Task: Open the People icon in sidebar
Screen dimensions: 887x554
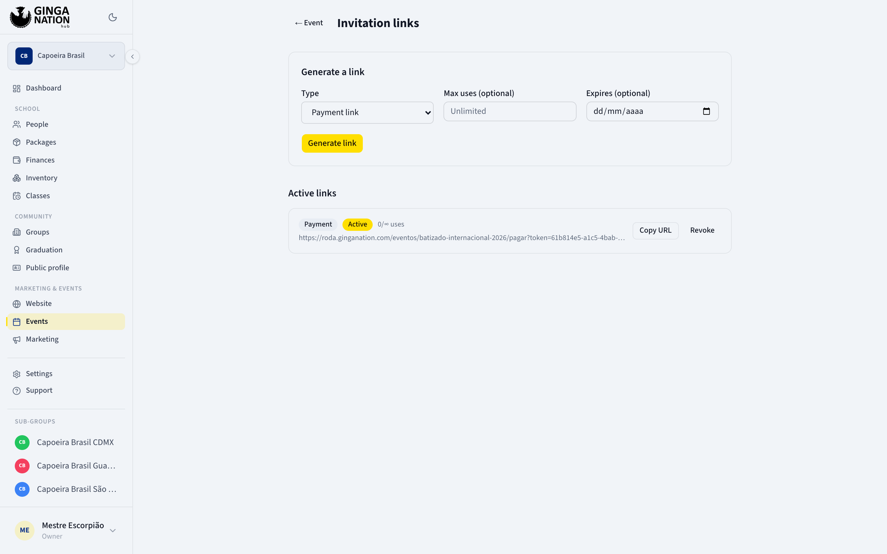Action: point(17,125)
